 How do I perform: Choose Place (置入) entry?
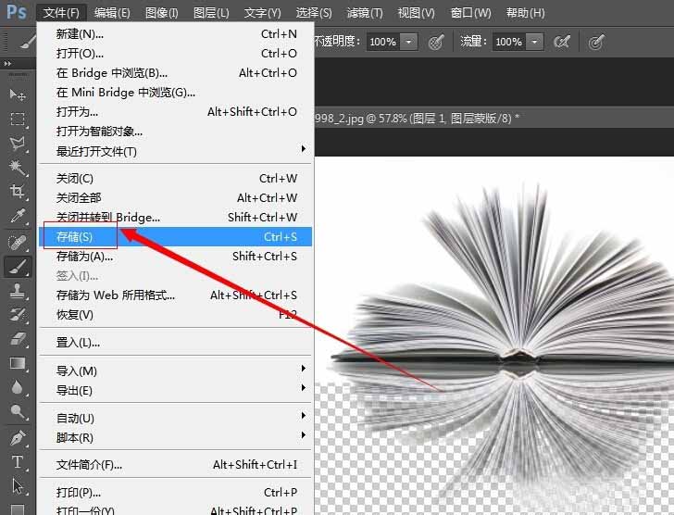pos(175,343)
